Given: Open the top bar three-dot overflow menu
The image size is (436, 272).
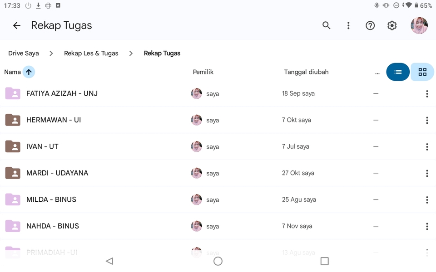Looking at the screenshot, I should click(348, 26).
